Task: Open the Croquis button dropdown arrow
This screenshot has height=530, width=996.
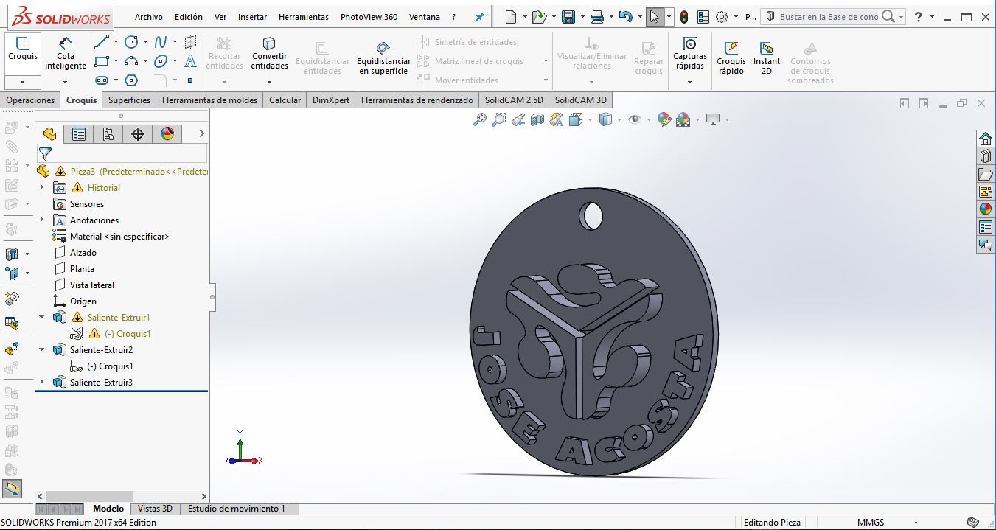Action: click(x=22, y=82)
